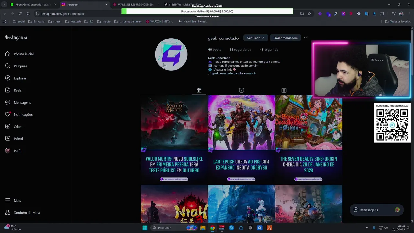Image resolution: width=414 pixels, height=233 pixels.
Task: Open Instagram Página inicial in the sidebar
Action: coord(19,54)
